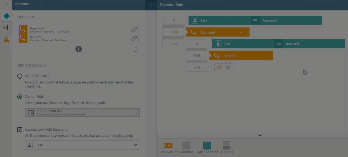Click the user icon in Task step dropdown
Viewport: 348px width, 157px height.
[29, 145]
